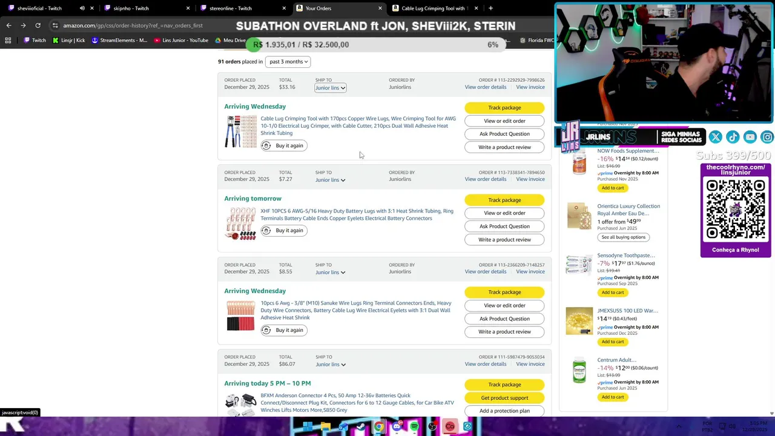Open Spotify from the taskbar

pyautogui.click(x=414, y=427)
